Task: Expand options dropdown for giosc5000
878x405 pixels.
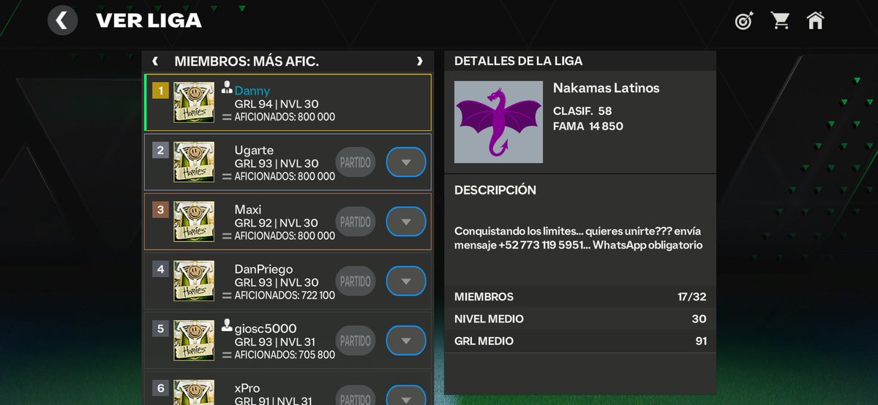Action: (x=406, y=341)
